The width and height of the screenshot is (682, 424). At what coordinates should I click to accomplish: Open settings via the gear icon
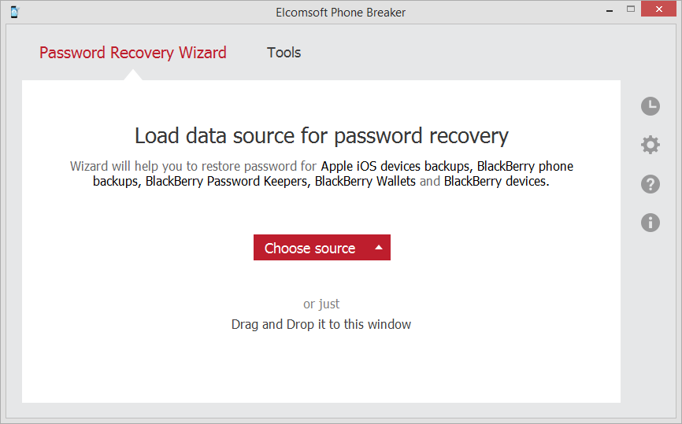(650, 145)
